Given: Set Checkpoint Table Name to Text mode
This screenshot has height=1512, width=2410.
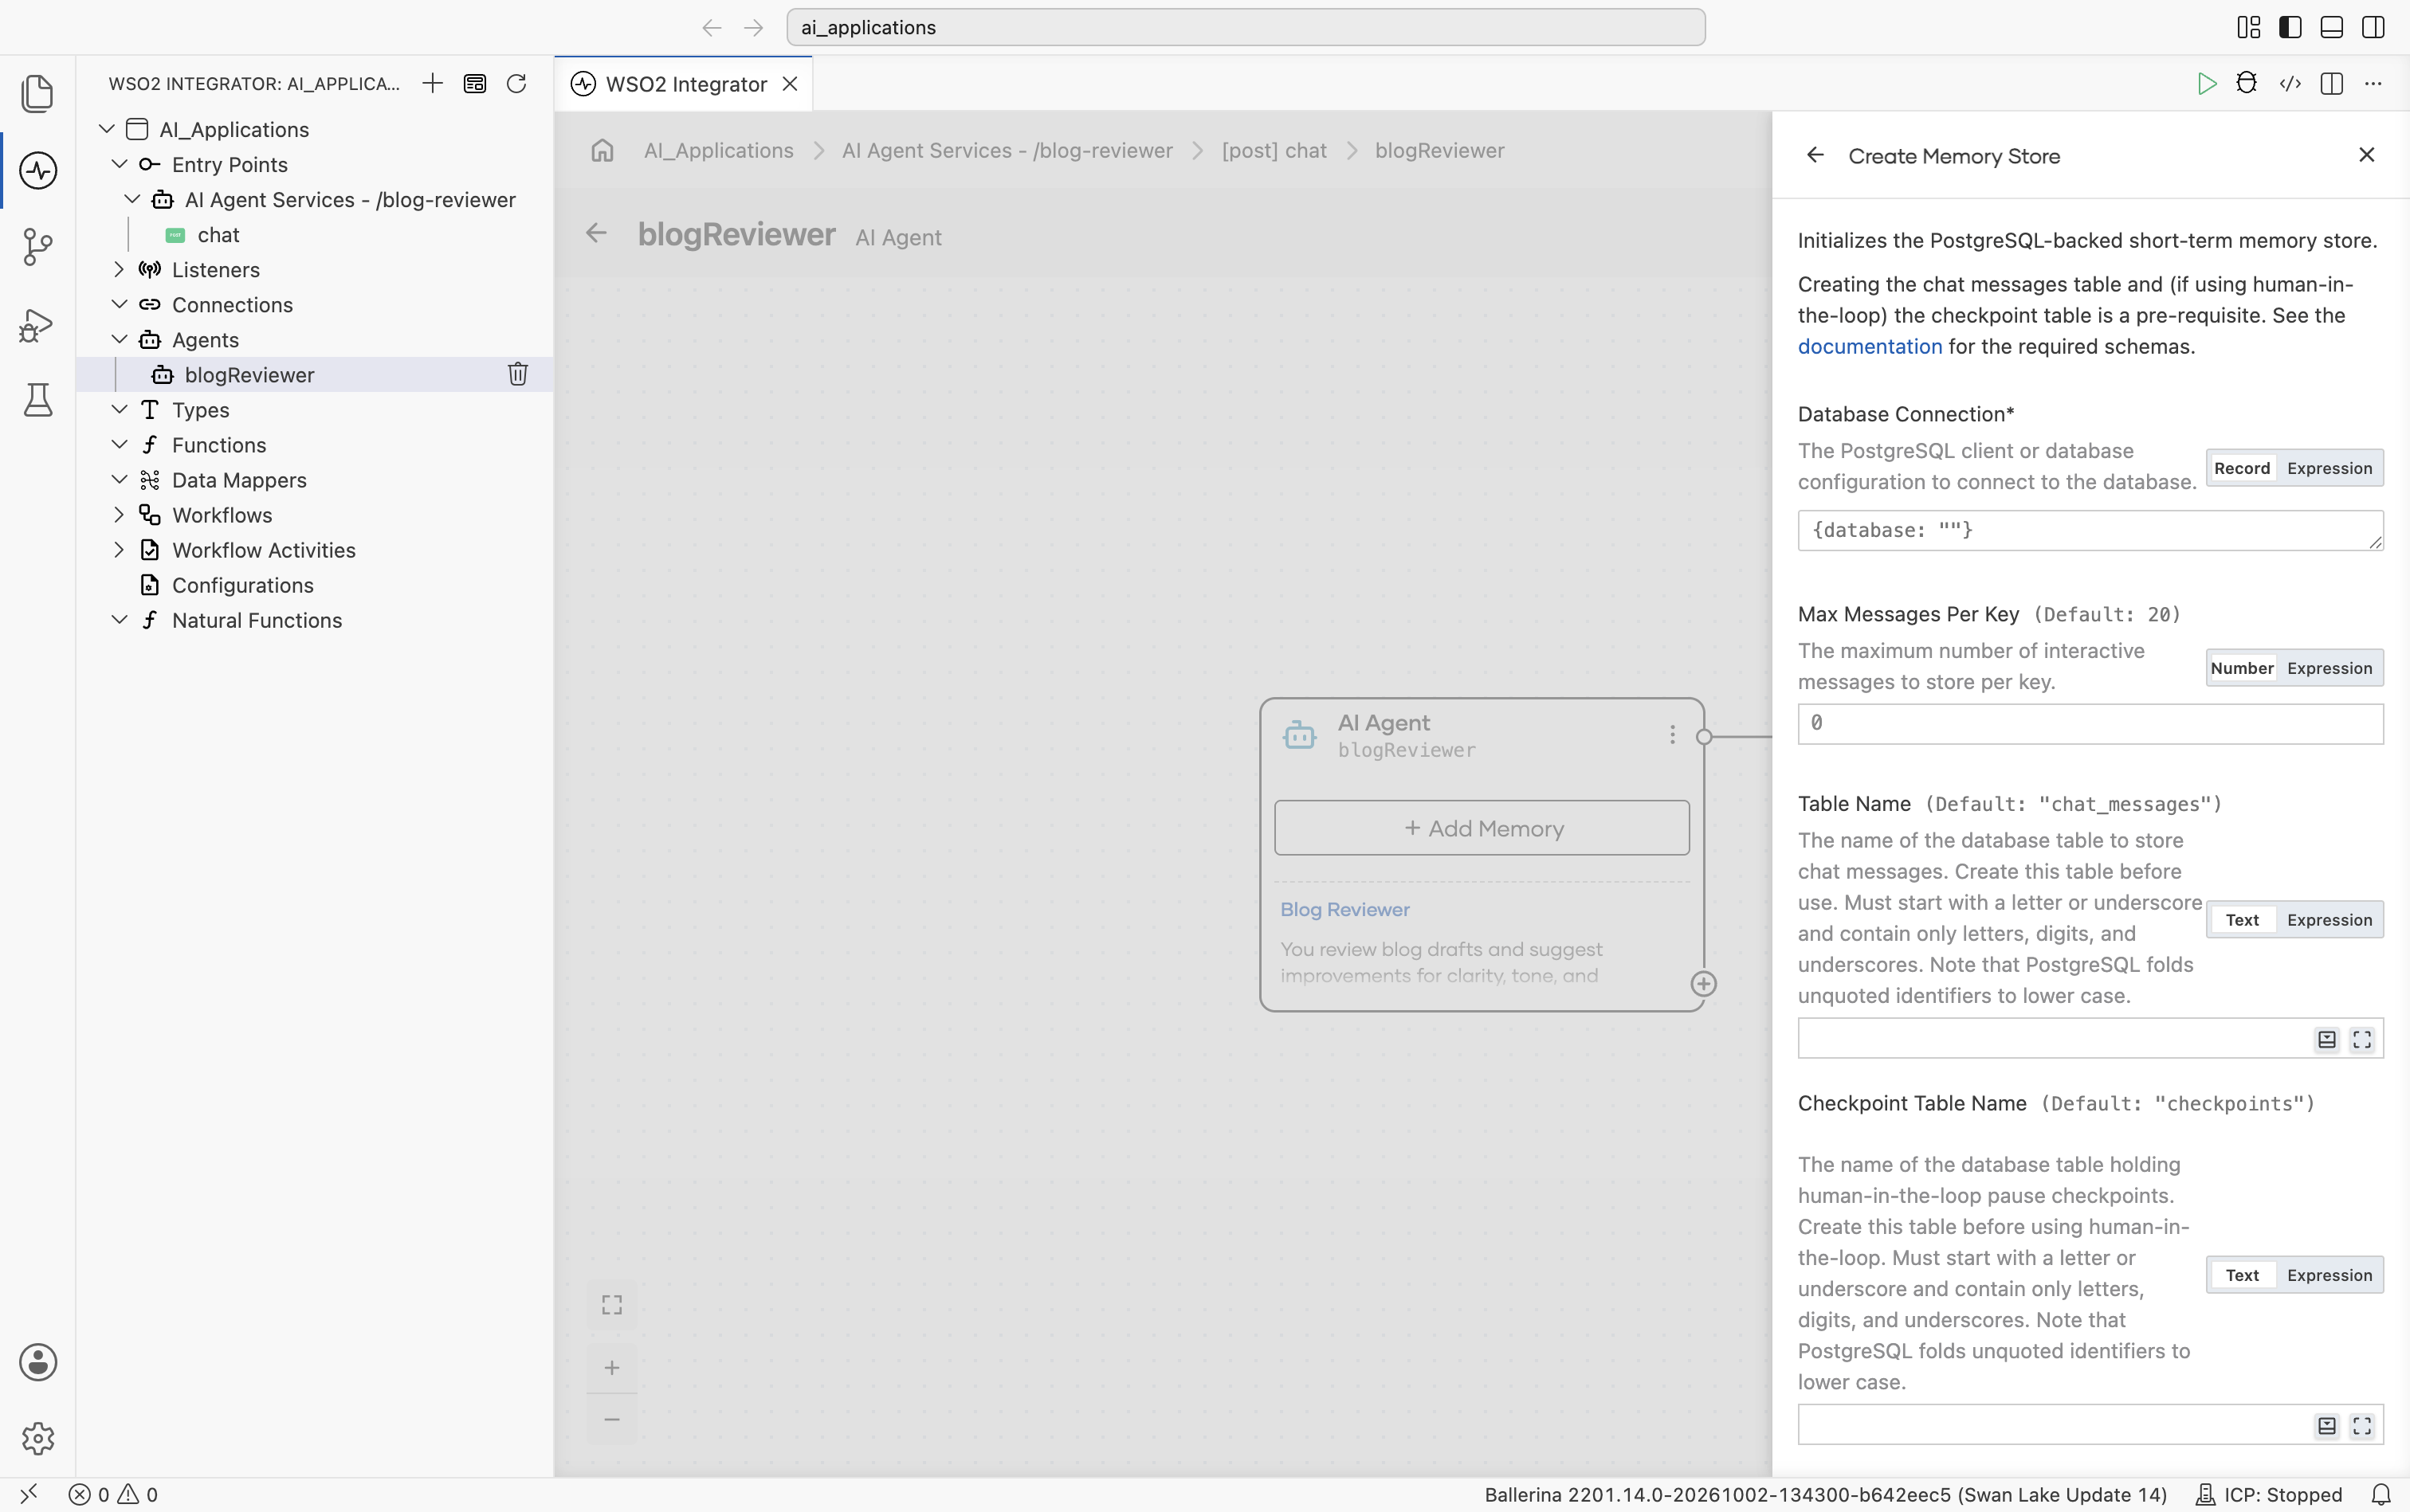Looking at the screenshot, I should pyautogui.click(x=2242, y=1275).
